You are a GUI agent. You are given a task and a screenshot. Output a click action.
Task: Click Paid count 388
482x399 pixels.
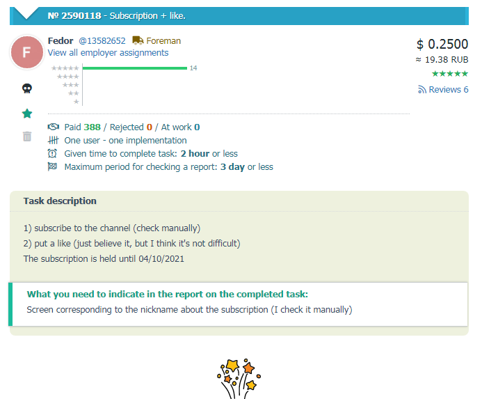click(93, 127)
